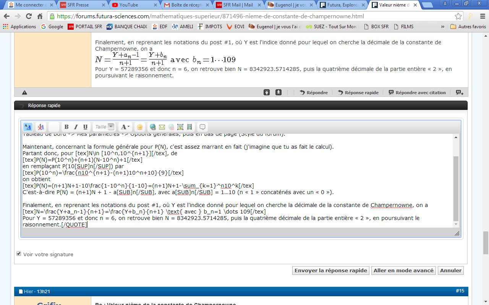
Task: Open the new tab button
Action: pos(427,5)
